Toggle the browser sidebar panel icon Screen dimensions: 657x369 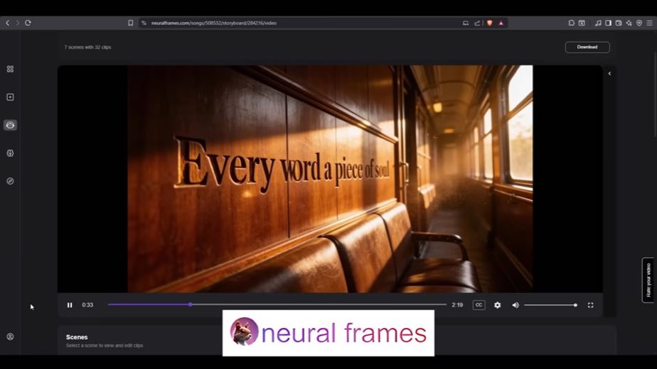pos(608,23)
